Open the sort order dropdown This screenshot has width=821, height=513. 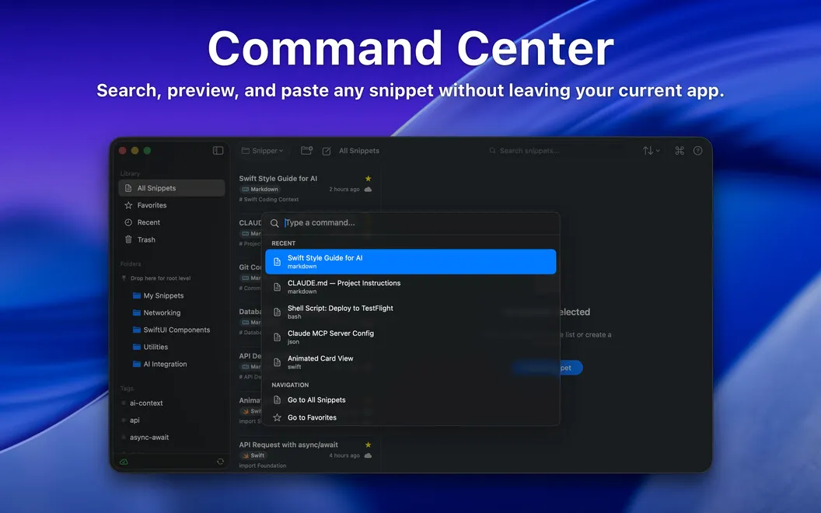[x=652, y=151]
